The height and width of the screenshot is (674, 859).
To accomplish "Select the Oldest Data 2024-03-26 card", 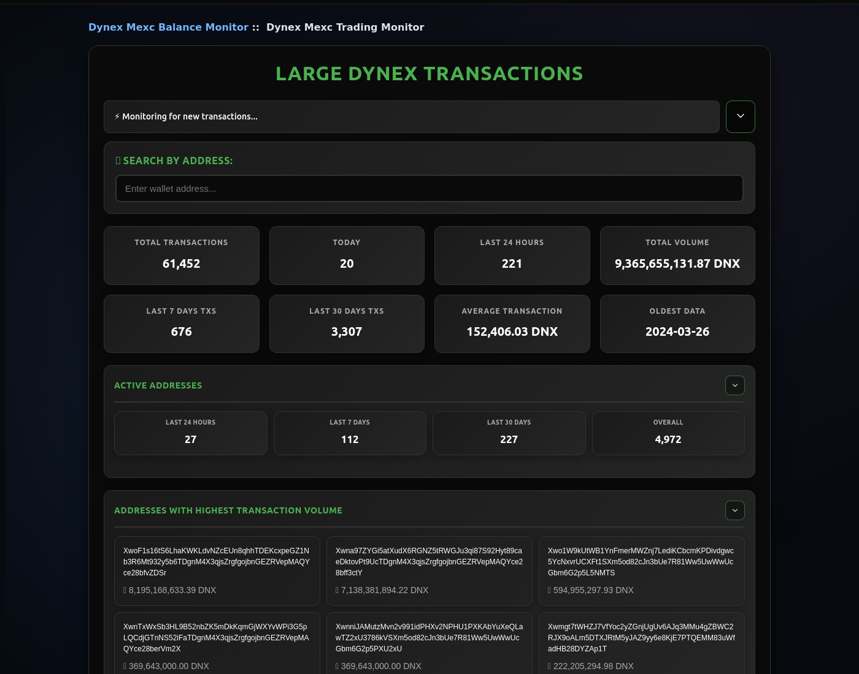I will (677, 324).
